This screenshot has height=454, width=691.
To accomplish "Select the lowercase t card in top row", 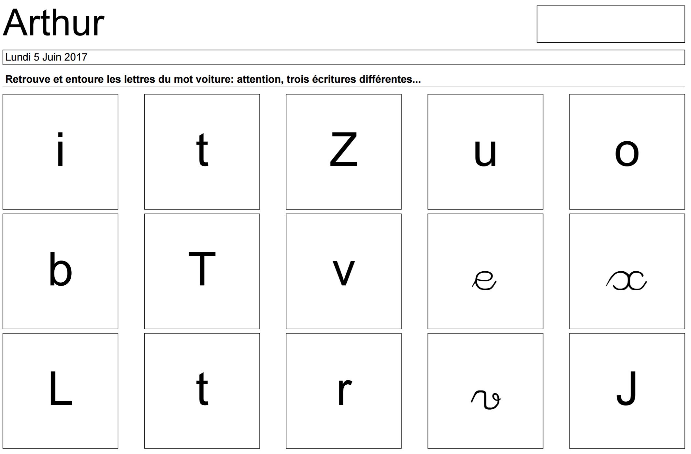I will [x=202, y=152].
